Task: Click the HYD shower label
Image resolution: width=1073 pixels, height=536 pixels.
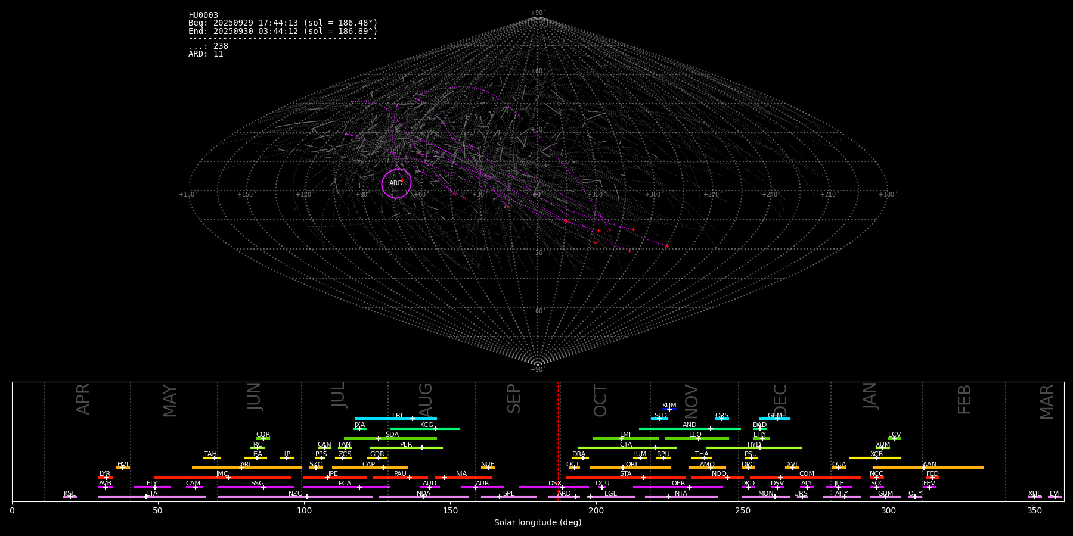Action: tap(755, 445)
